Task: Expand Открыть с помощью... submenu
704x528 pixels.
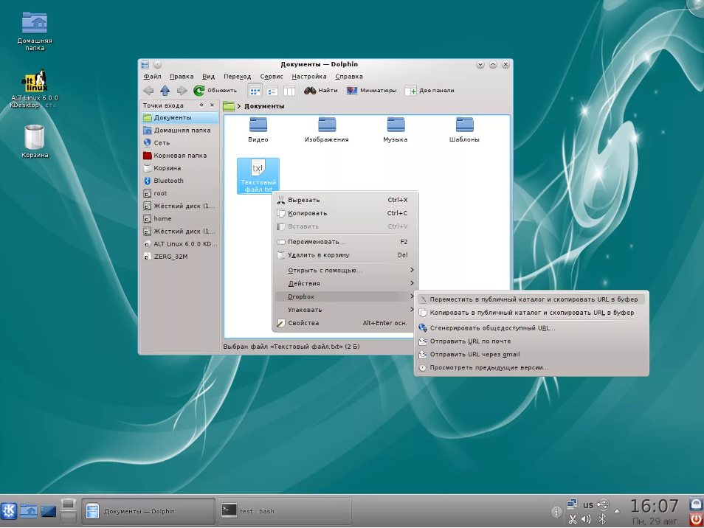Action: click(345, 271)
